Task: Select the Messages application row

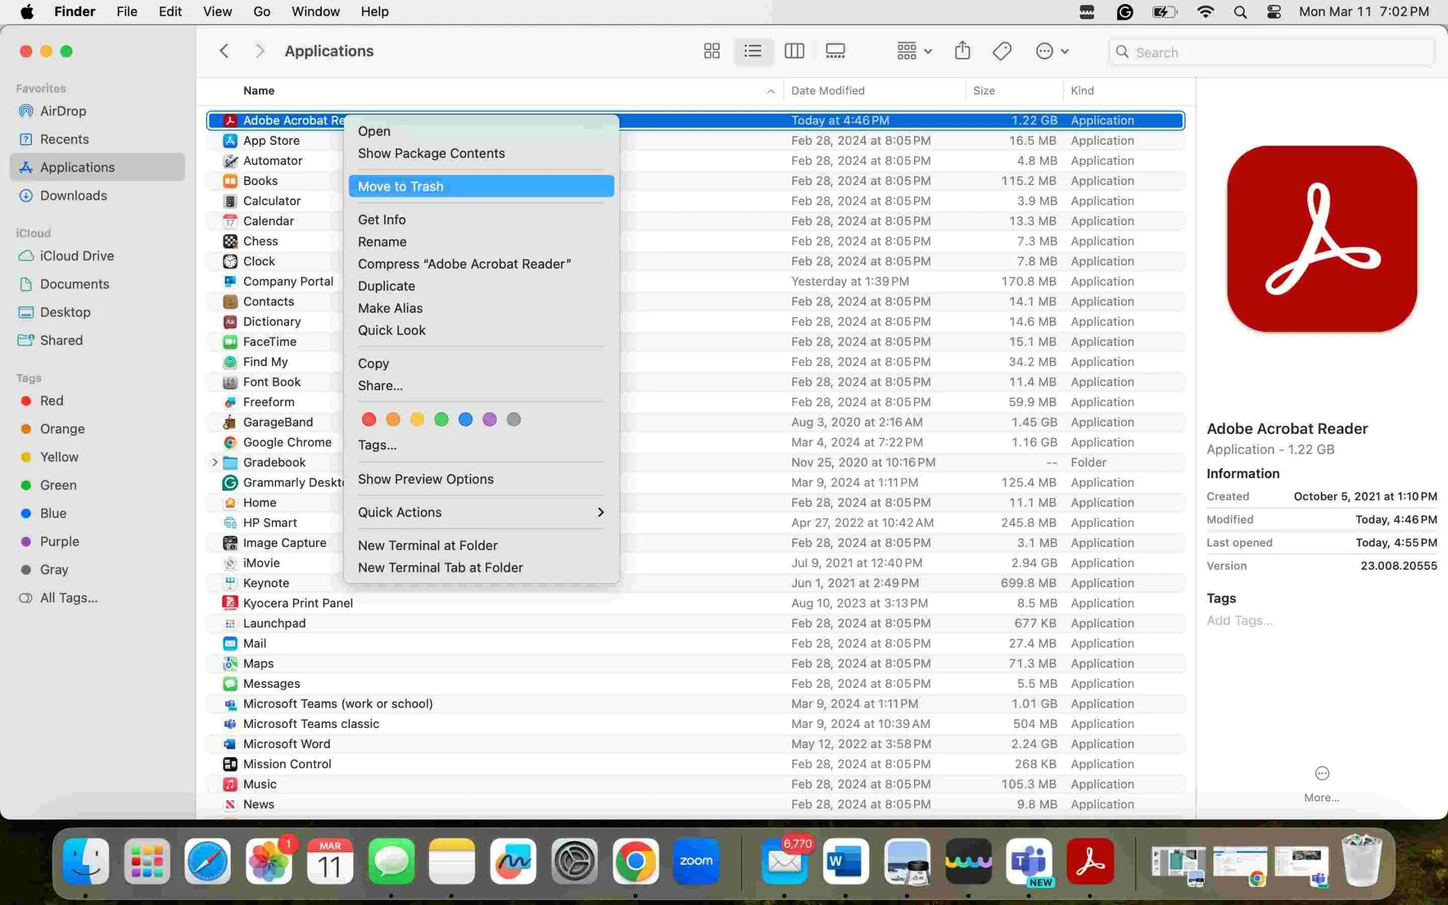Action: pos(695,683)
